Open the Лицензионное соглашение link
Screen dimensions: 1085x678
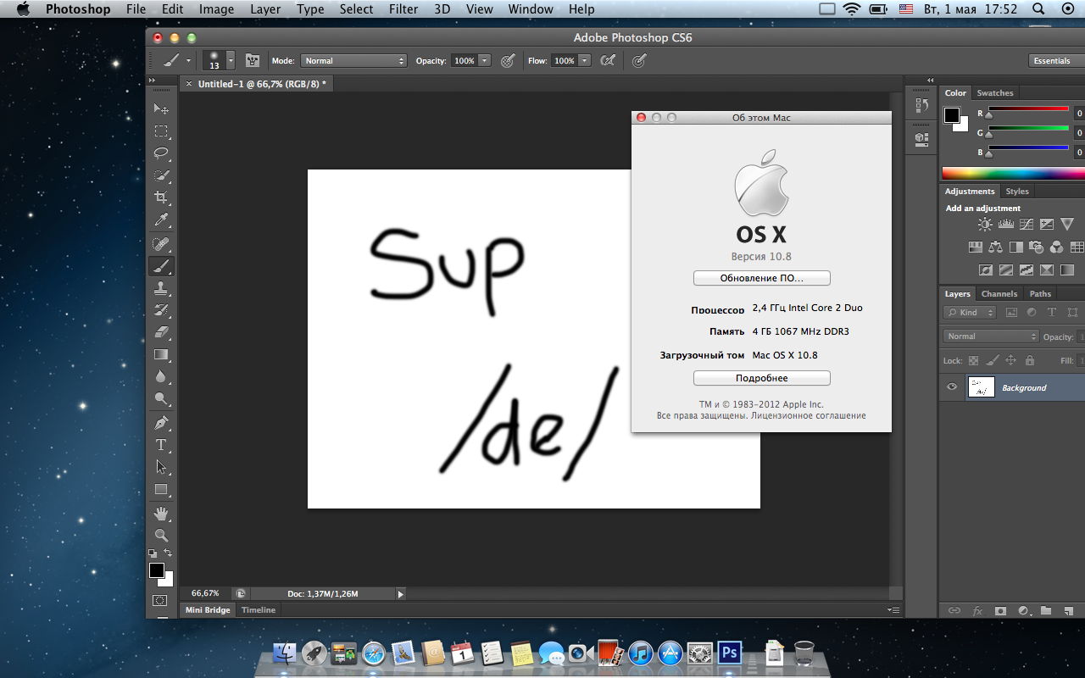808,416
